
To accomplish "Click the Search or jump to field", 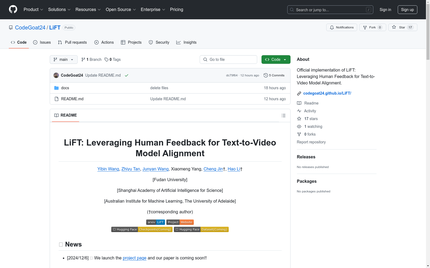I will tap(330, 10).
